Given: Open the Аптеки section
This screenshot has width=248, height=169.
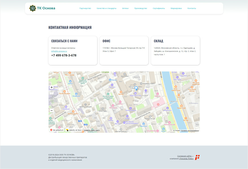Looking at the screenshot, I should point(125,8).
